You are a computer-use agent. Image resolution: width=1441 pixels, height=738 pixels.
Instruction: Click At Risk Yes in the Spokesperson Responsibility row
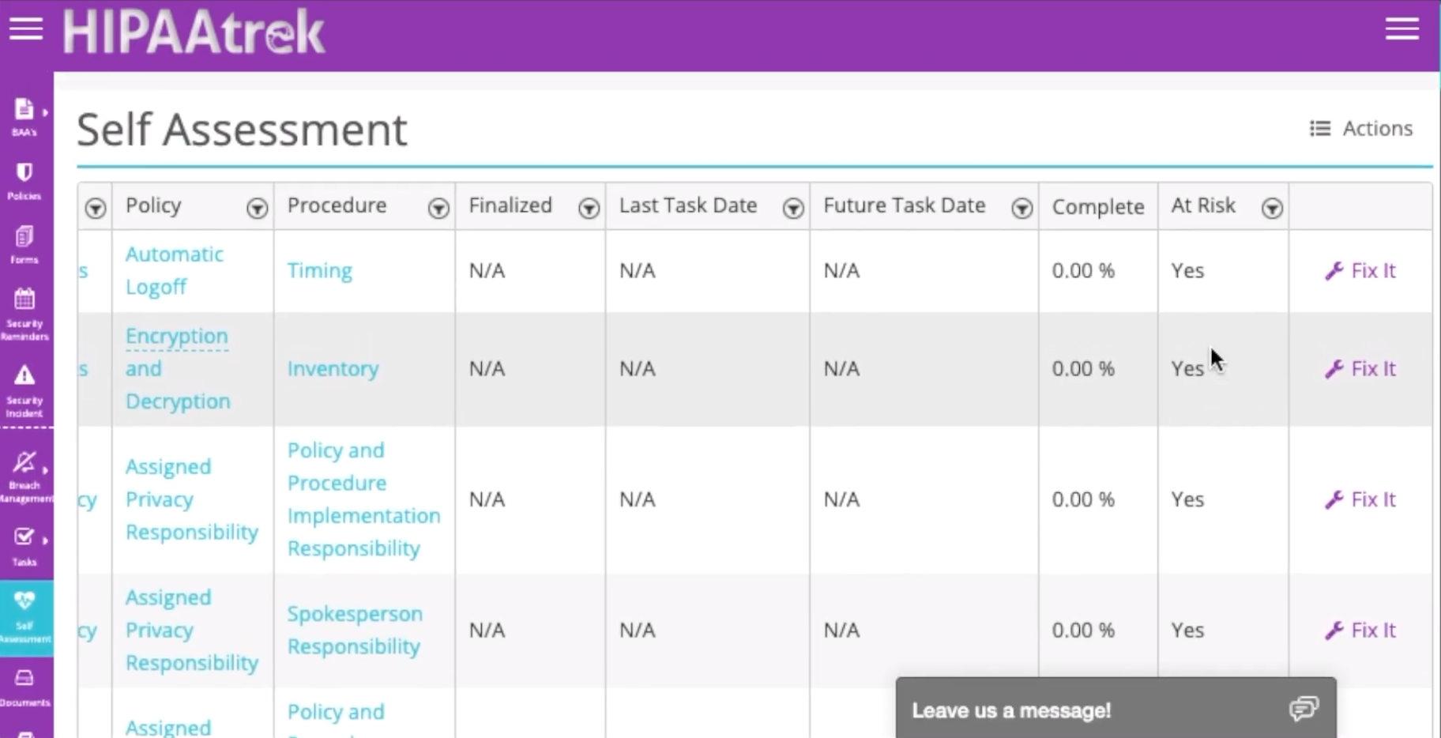tap(1187, 630)
